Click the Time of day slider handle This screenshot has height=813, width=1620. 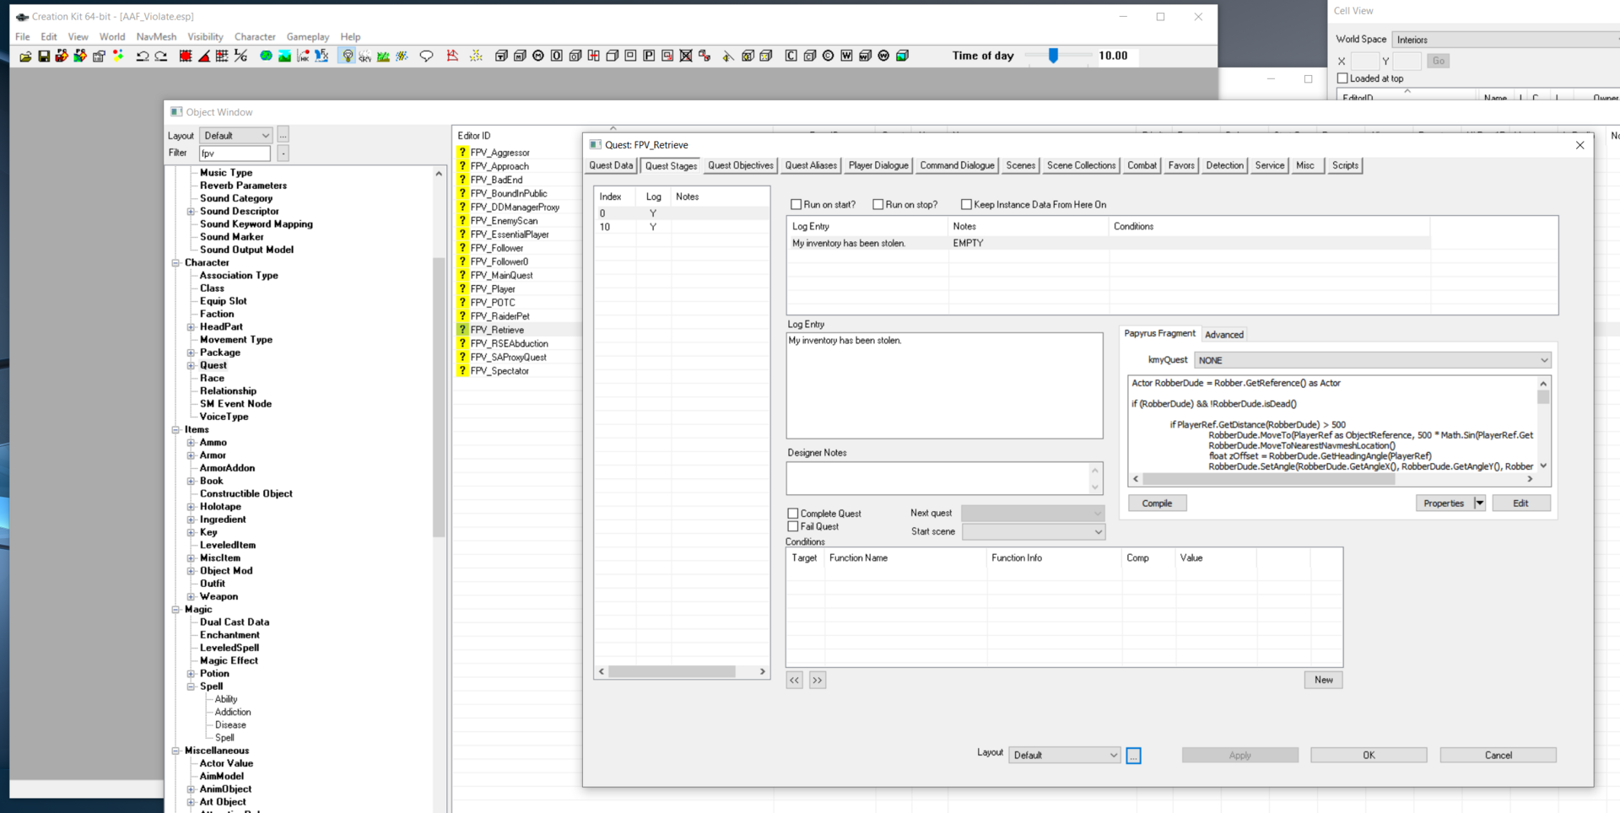point(1053,56)
